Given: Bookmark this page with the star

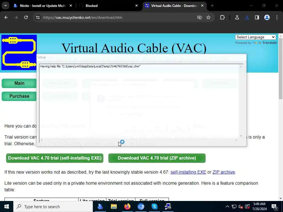Looking at the screenshot, I should tap(208, 17).
